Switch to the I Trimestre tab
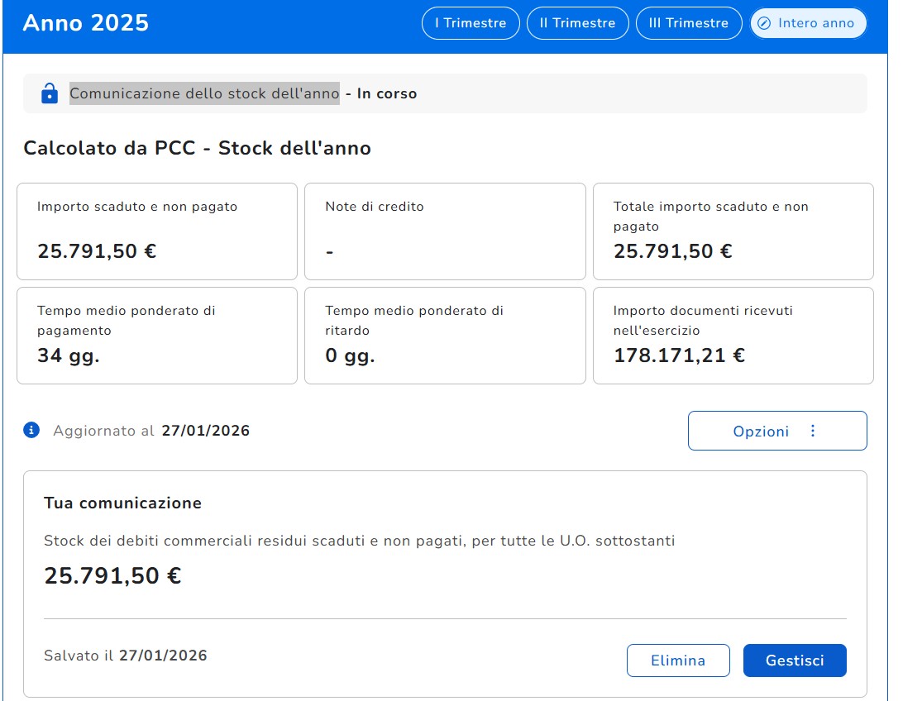 [471, 23]
